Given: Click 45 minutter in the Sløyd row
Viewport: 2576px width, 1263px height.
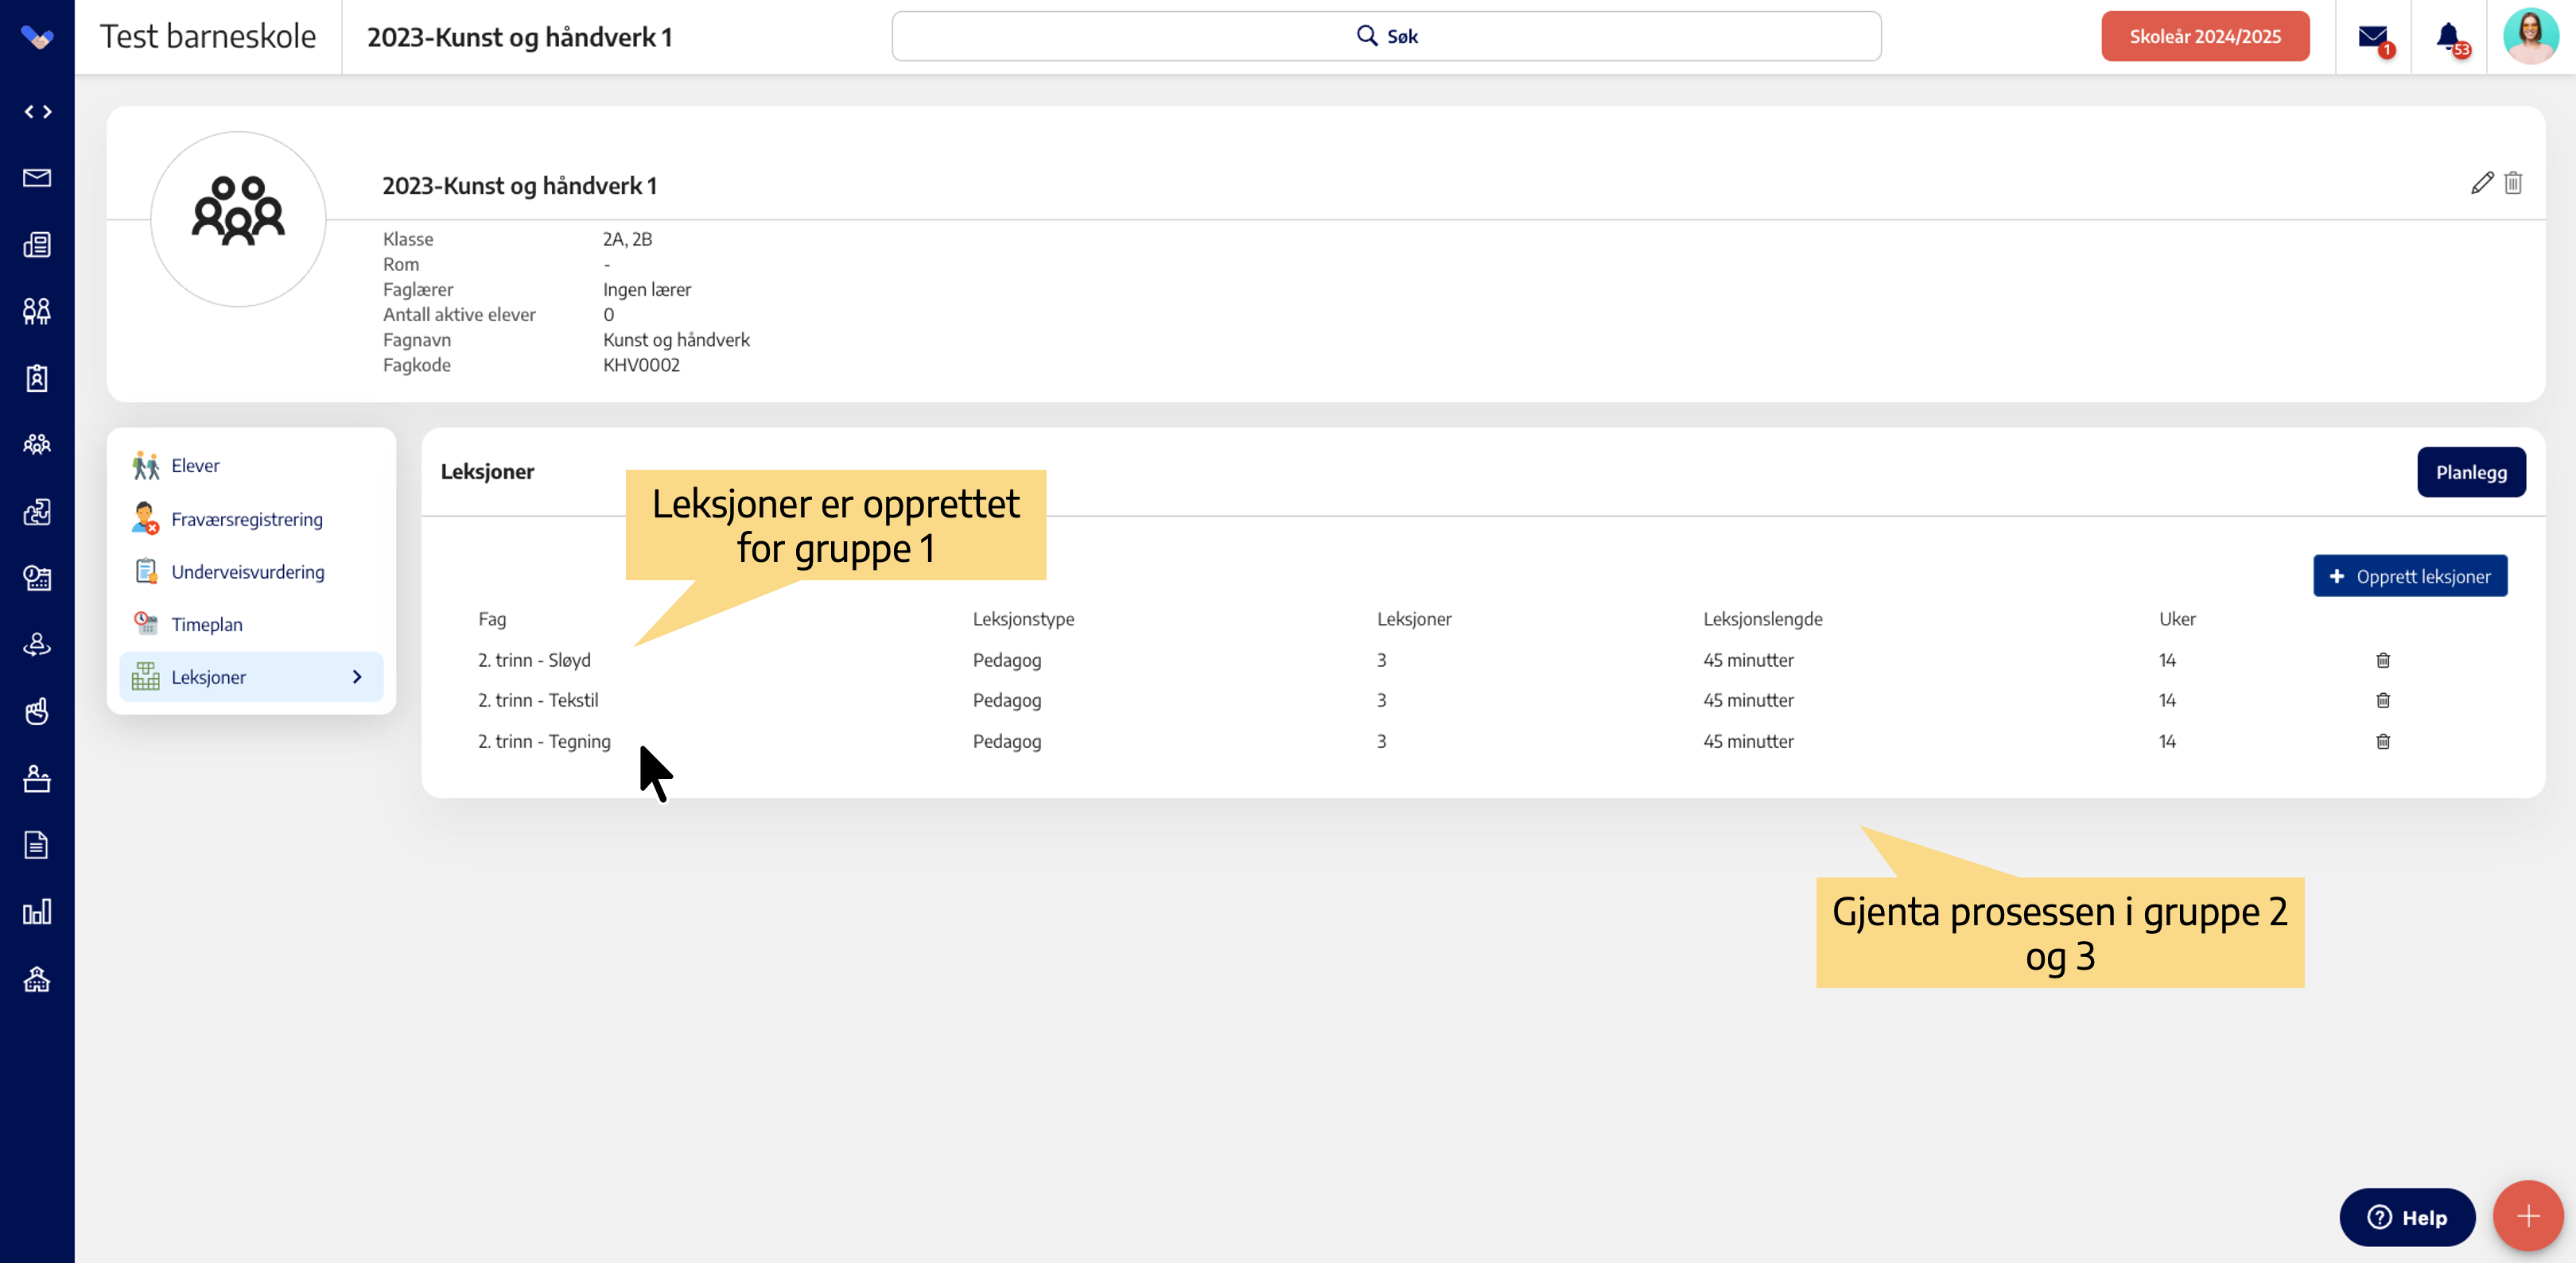Looking at the screenshot, I should coord(1748,660).
